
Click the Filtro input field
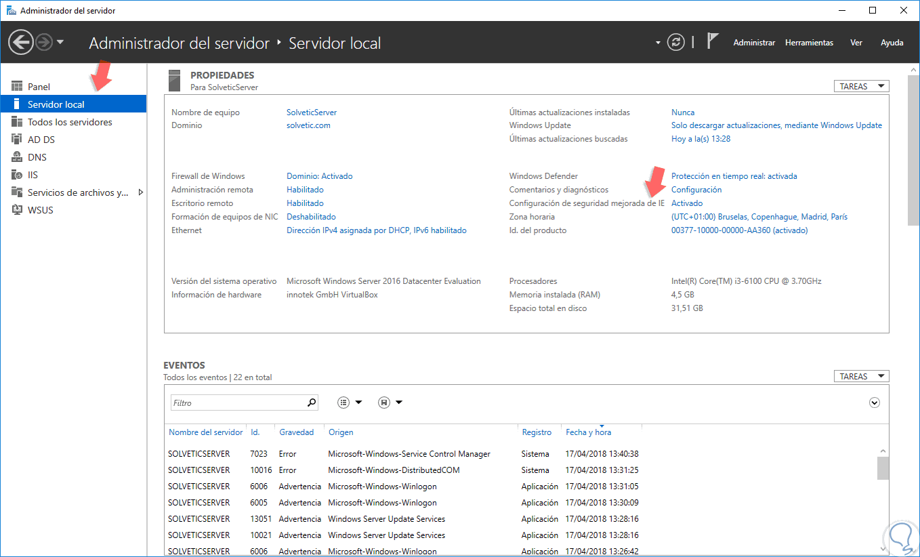coord(237,403)
